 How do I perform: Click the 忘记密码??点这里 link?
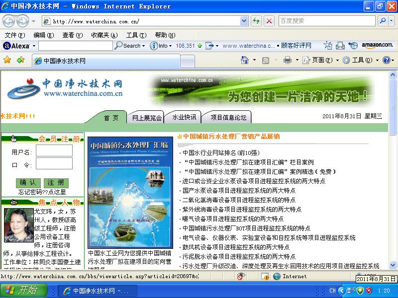pyautogui.click(x=42, y=192)
